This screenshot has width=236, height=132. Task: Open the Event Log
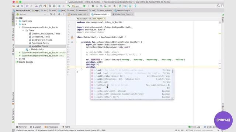pos(194,127)
